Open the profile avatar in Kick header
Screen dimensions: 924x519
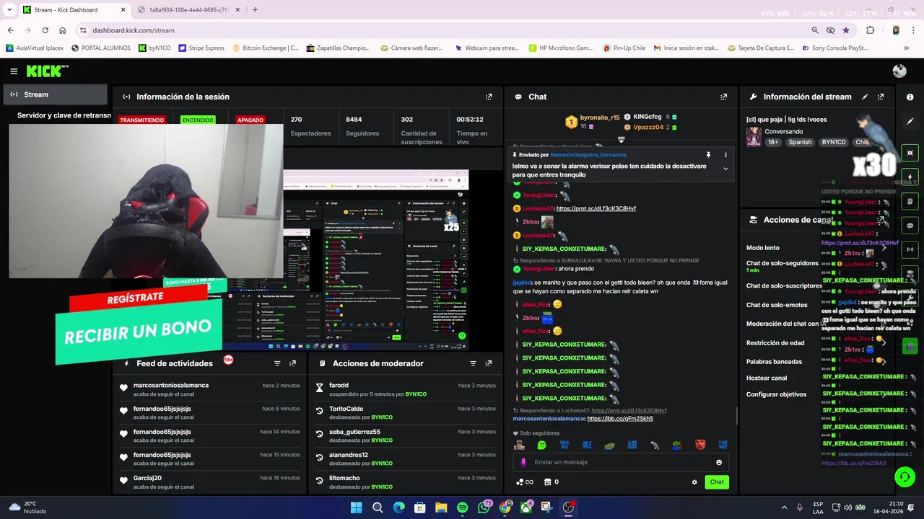pyautogui.click(x=899, y=71)
